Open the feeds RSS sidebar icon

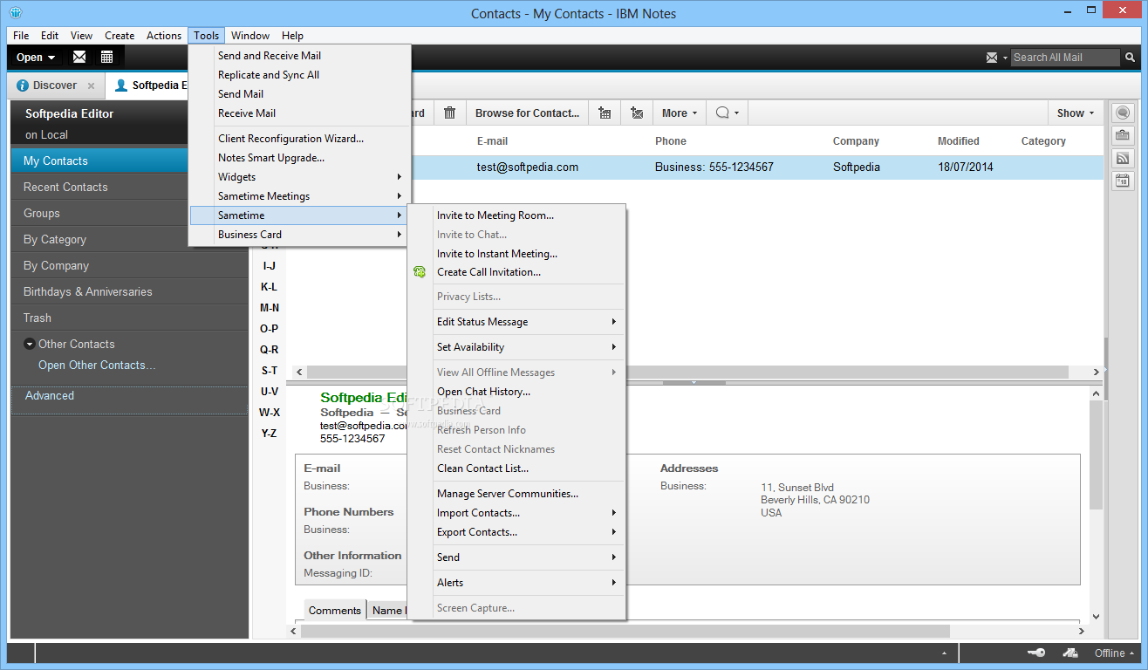coord(1122,158)
